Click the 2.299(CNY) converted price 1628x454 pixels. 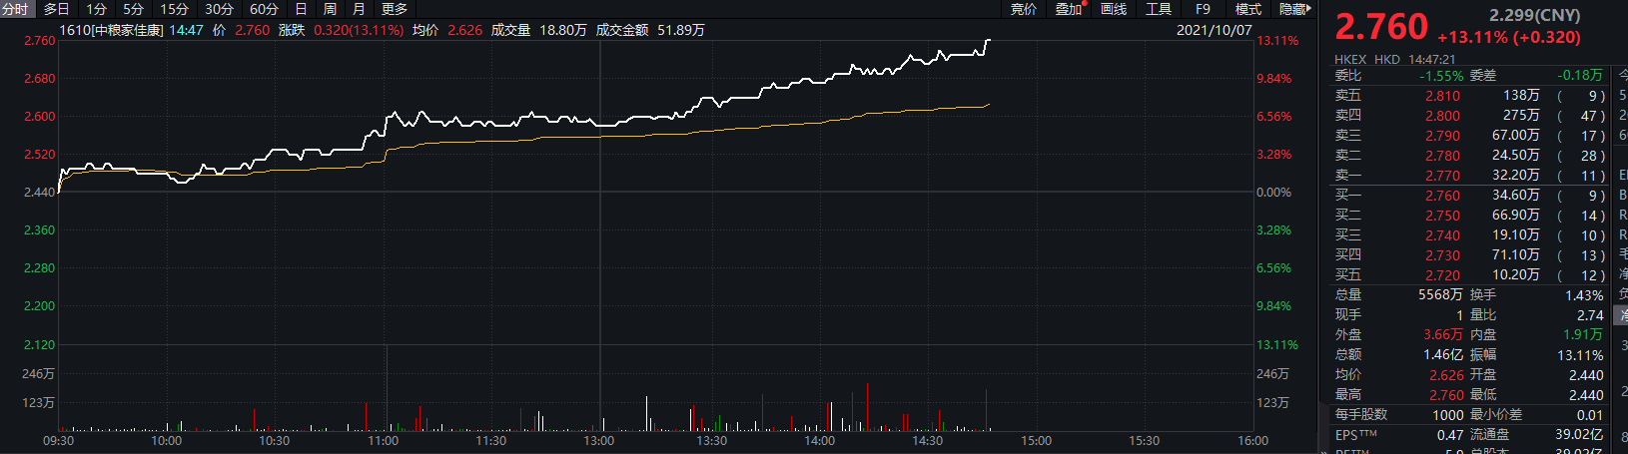[1535, 16]
